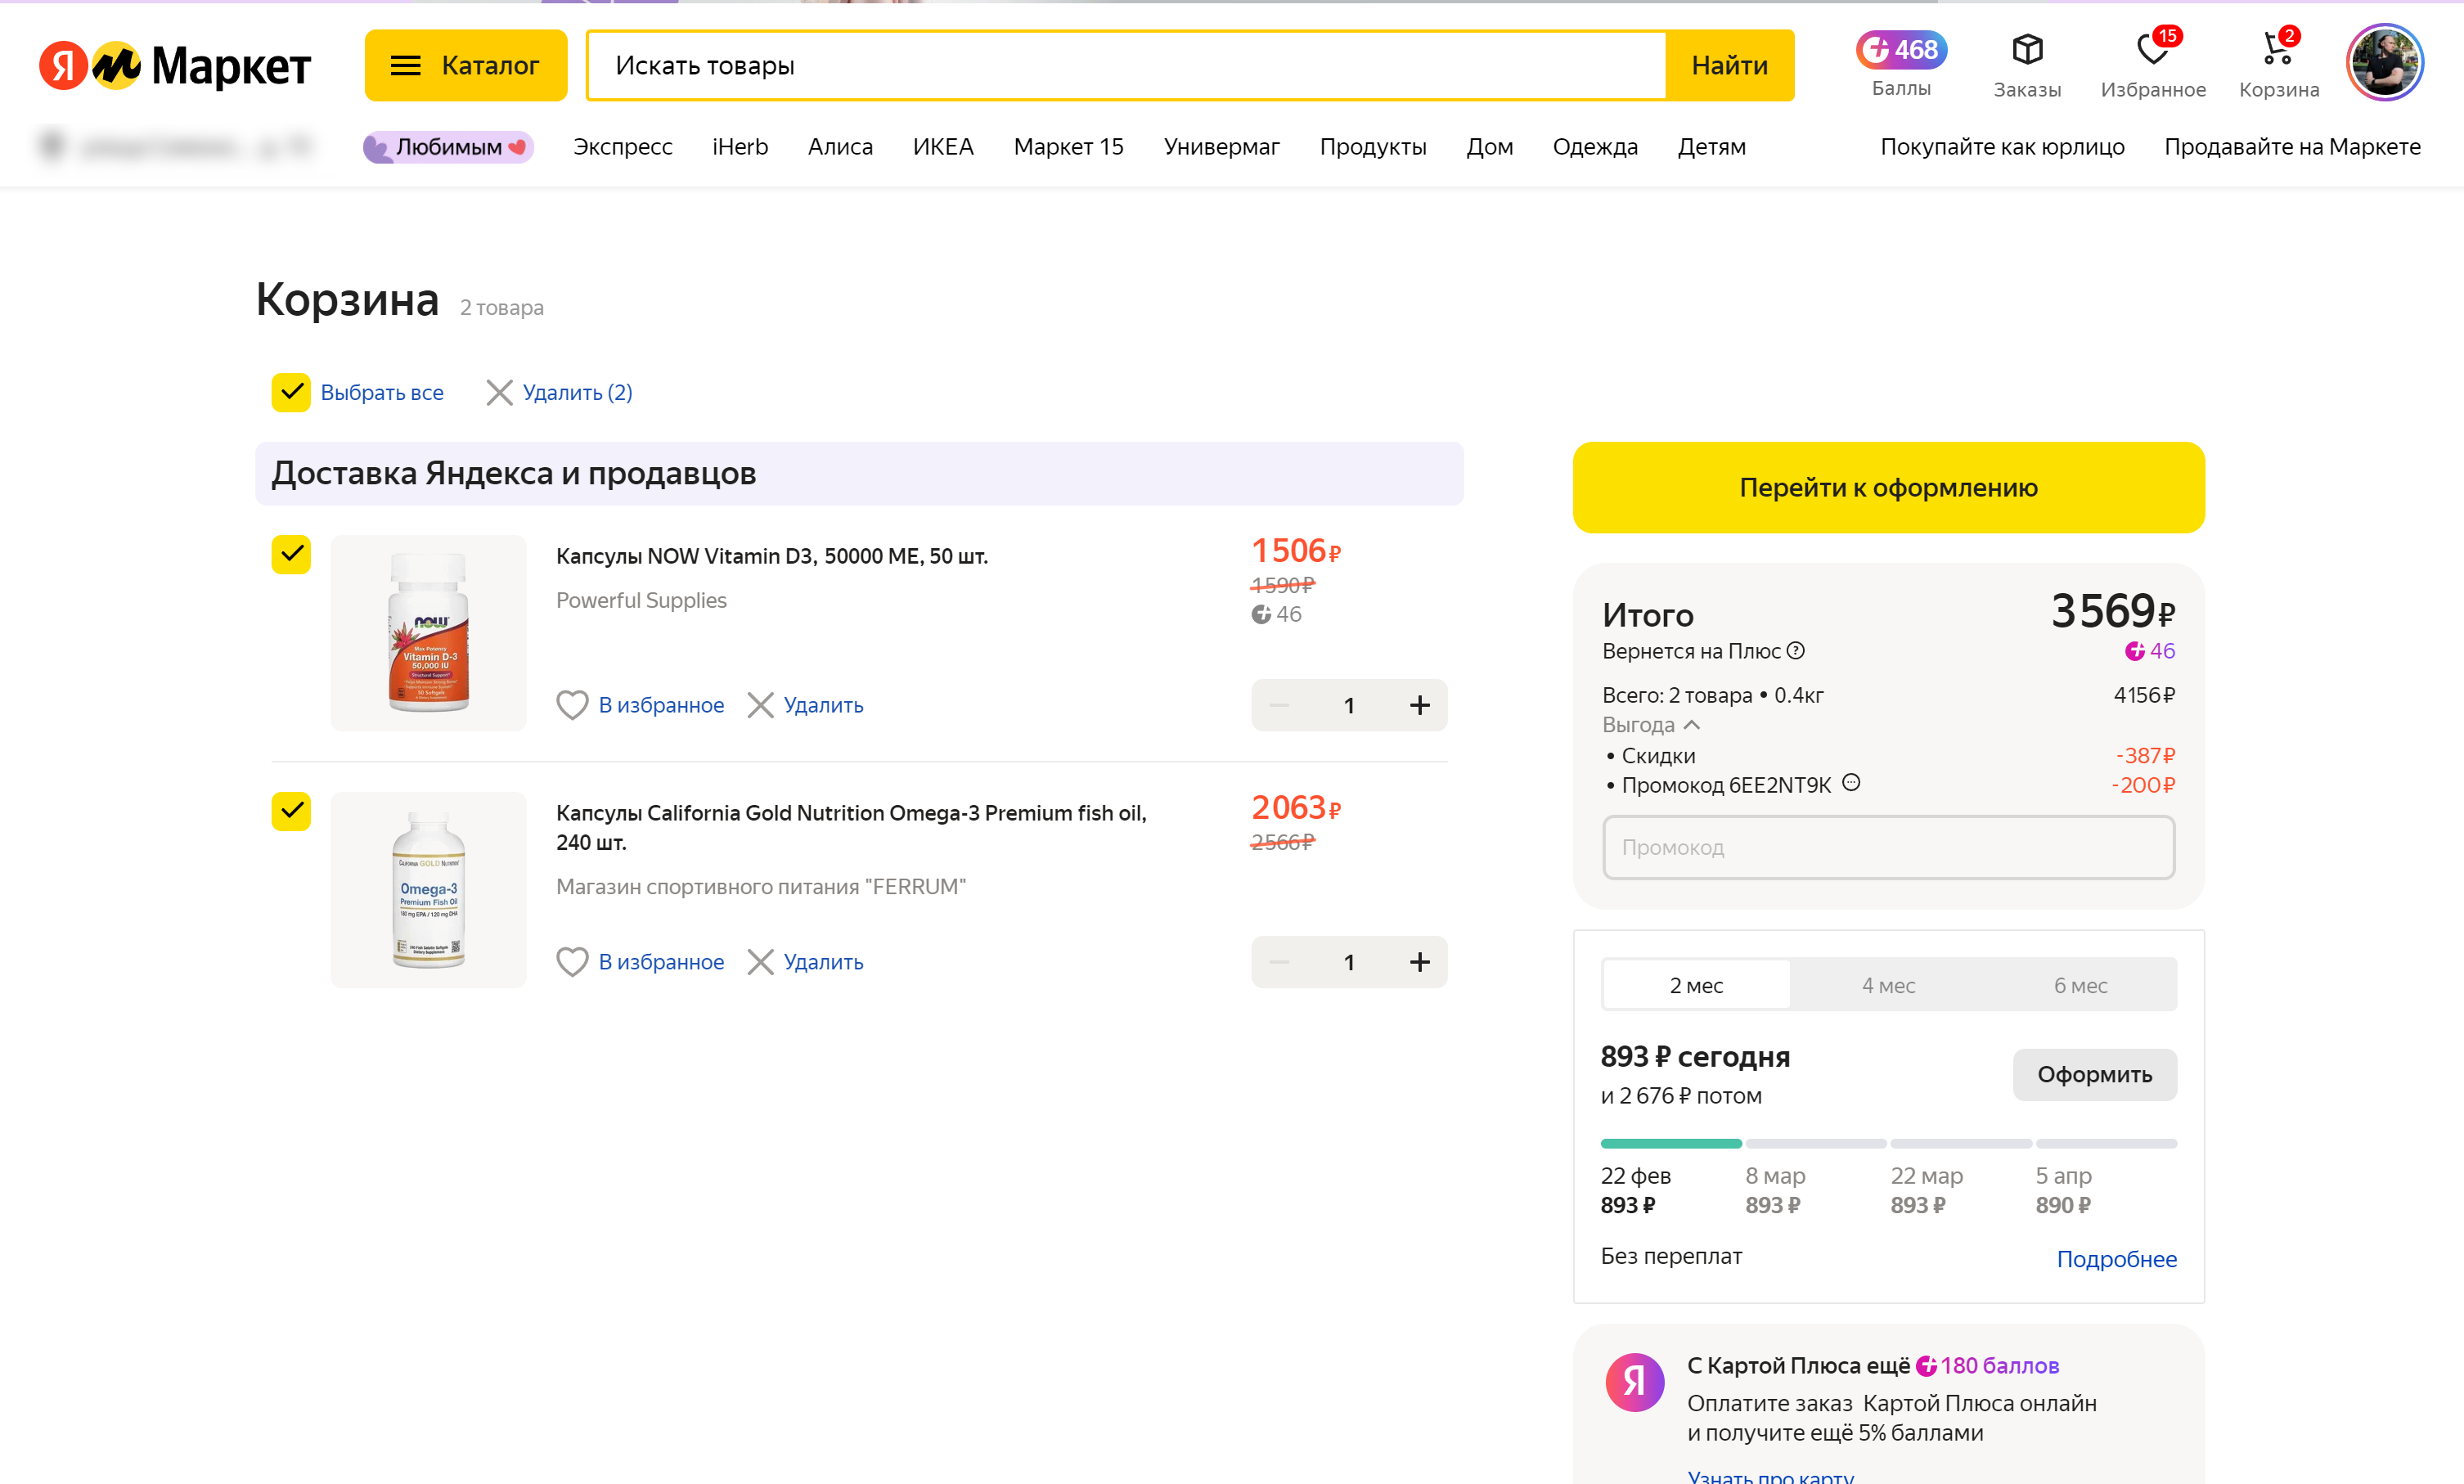The image size is (2464, 1484).
Task: Increase Vitamin D3 quantity with plus
Action: pos(1420,705)
